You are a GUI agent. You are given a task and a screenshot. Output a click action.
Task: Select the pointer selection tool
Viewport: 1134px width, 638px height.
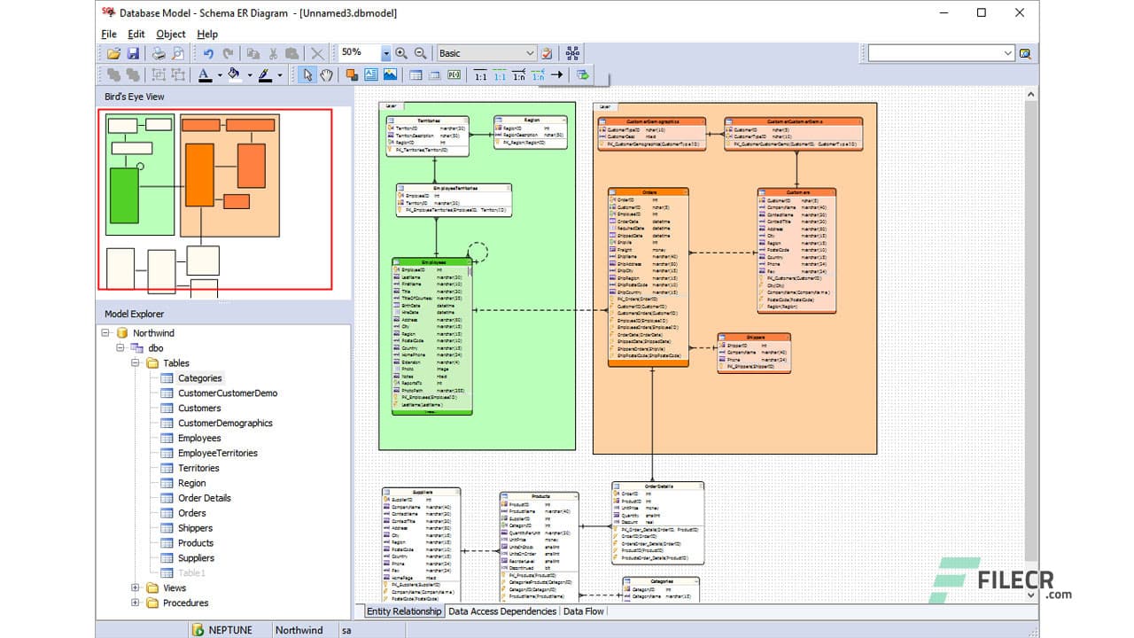(x=307, y=74)
